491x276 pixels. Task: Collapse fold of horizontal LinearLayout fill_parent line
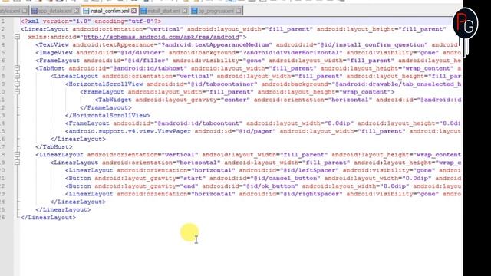click(17, 163)
